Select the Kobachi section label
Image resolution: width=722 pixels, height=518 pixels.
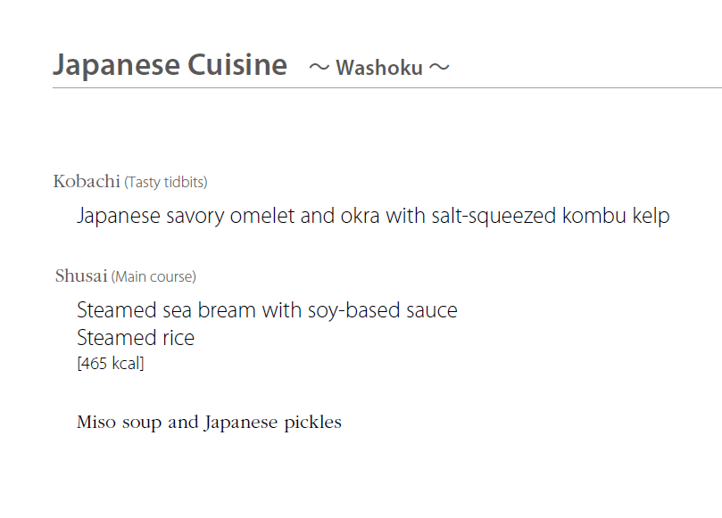tap(87, 181)
